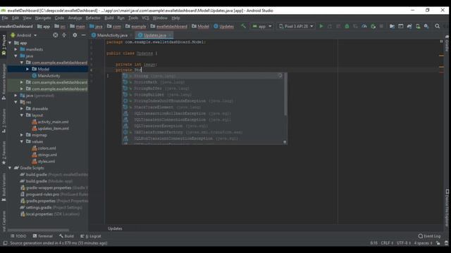Open the Profiler gauge icon in toolbar
This screenshot has height=253, width=451.
tap(364, 26)
